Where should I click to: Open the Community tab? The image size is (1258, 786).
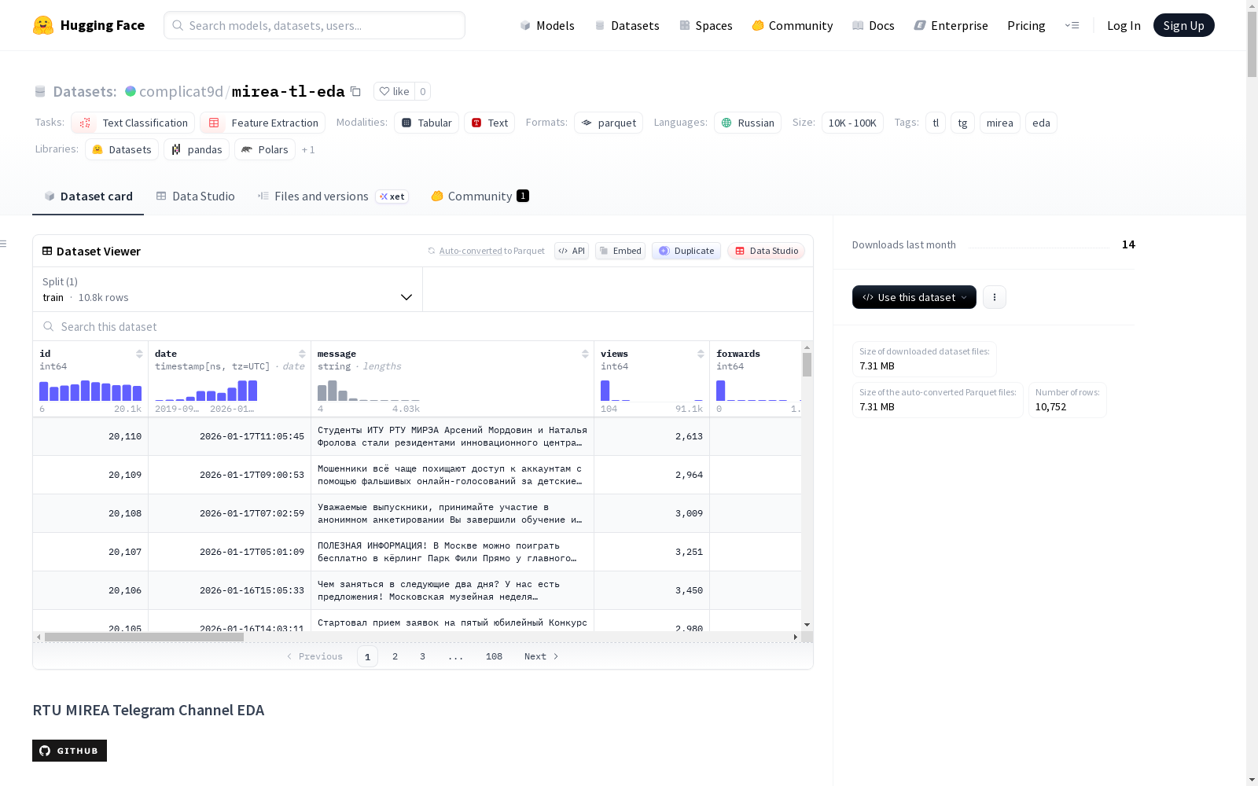tap(480, 196)
